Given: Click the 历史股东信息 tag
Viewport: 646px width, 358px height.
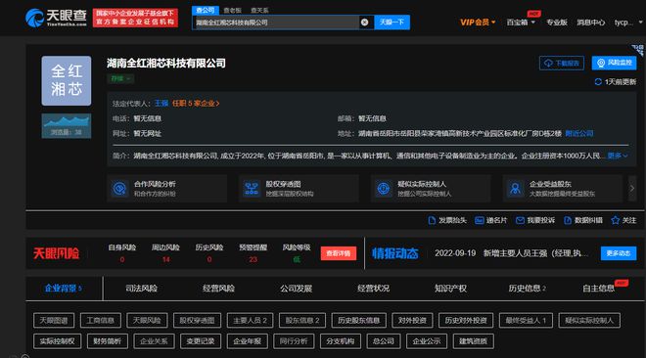Looking at the screenshot, I should coord(358,320).
